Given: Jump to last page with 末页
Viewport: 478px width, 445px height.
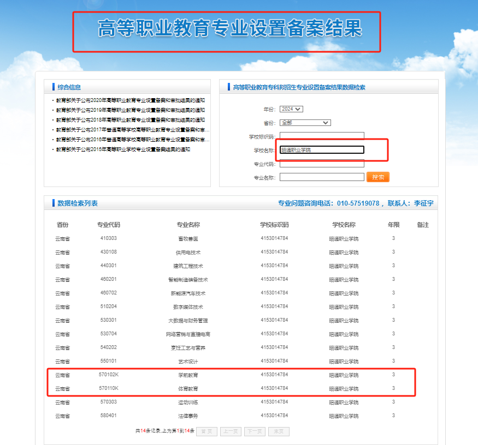Looking at the screenshot, I should click(x=279, y=431).
